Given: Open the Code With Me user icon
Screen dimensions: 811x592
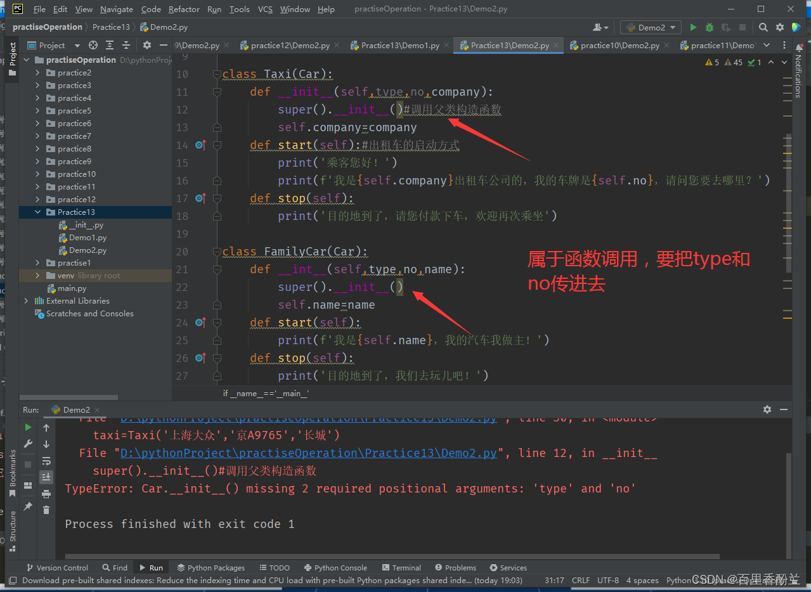Looking at the screenshot, I should (x=600, y=27).
